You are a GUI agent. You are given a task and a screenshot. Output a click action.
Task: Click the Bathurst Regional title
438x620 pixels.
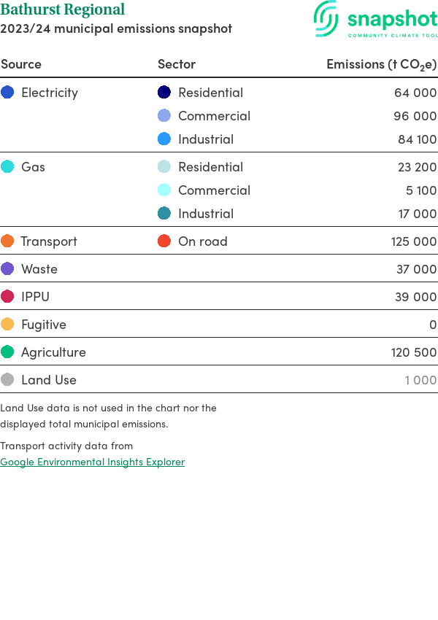click(63, 10)
